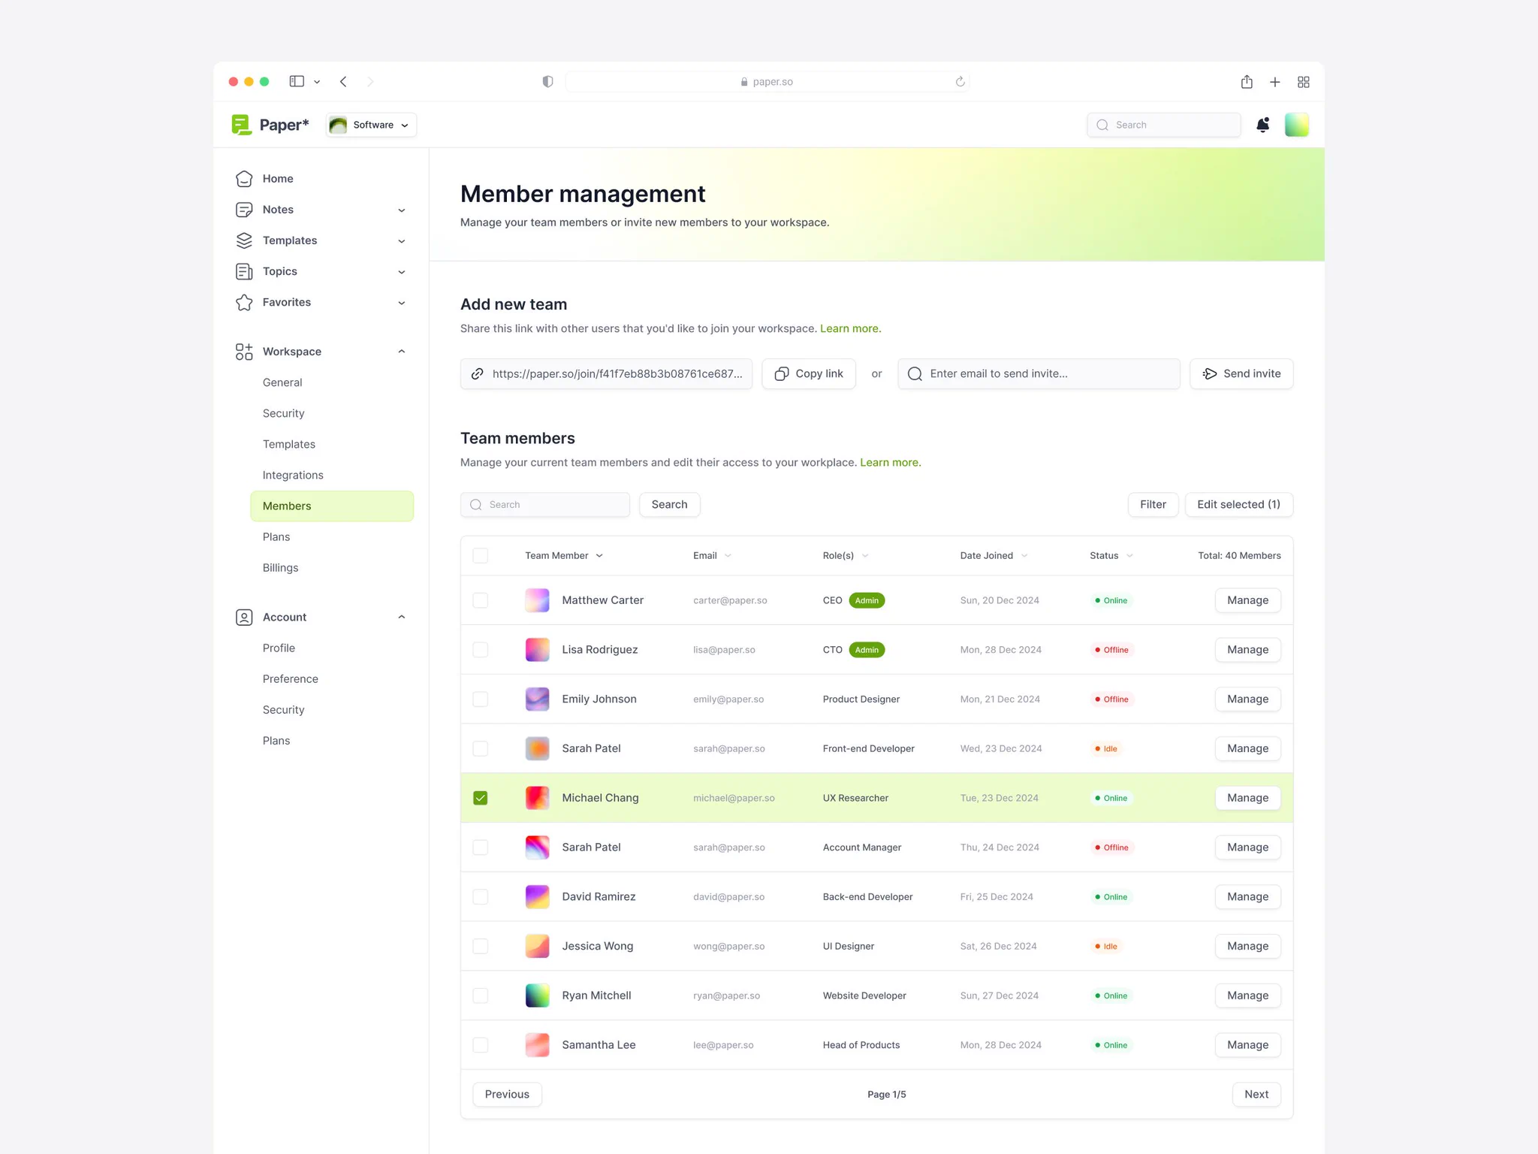Sort by the Team Member column
The height and width of the screenshot is (1154, 1538).
tap(564, 555)
